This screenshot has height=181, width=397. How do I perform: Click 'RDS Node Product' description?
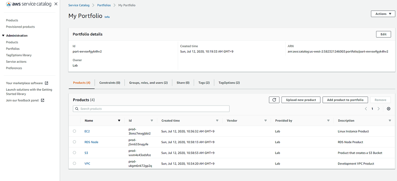click(x=350, y=142)
